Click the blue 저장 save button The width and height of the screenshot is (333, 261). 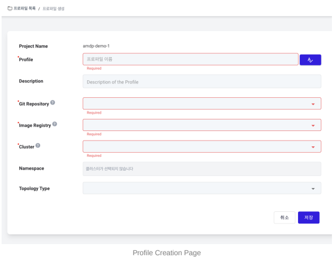309,217
